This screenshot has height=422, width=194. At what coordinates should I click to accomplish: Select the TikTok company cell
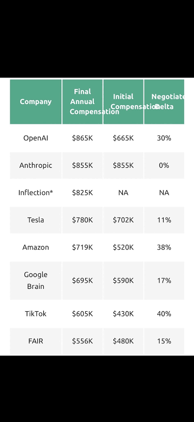(36, 314)
